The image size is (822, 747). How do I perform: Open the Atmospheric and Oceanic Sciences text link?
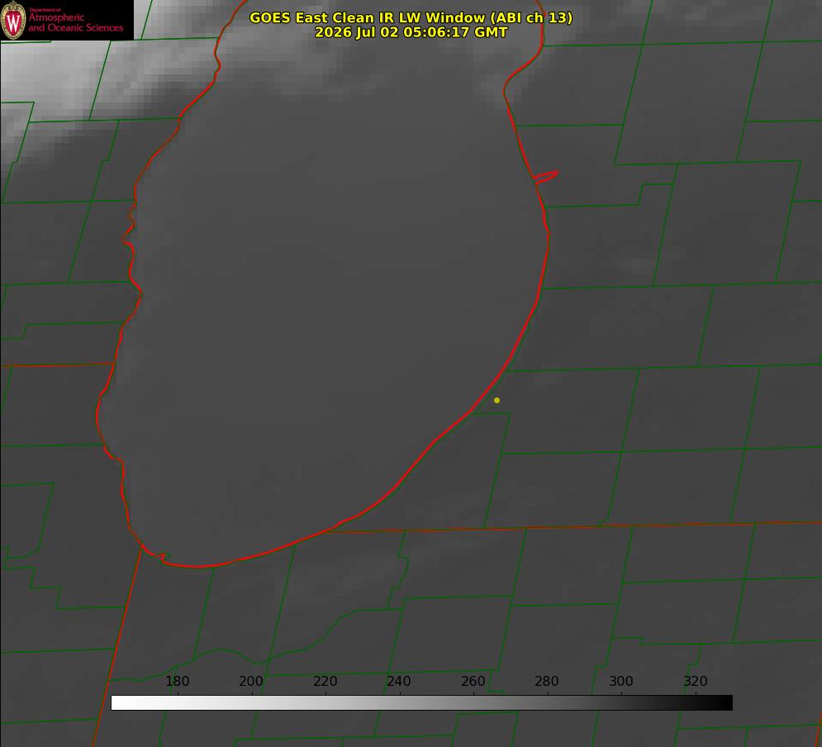75,22
